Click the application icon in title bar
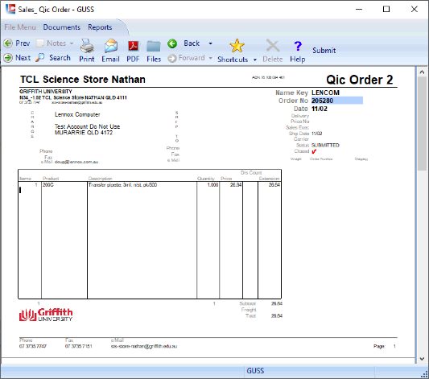This screenshot has width=429, height=379. [10, 9]
